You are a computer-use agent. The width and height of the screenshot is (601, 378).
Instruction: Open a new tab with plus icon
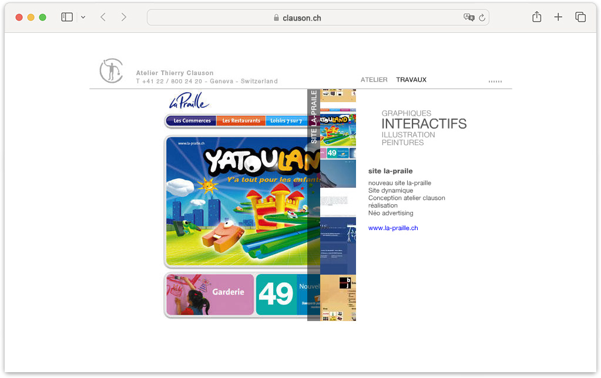point(558,17)
